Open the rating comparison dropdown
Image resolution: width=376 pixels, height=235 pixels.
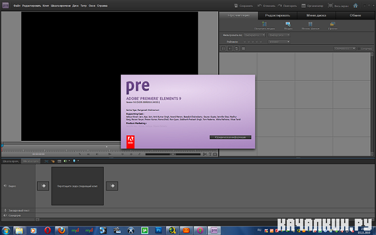click(279, 42)
